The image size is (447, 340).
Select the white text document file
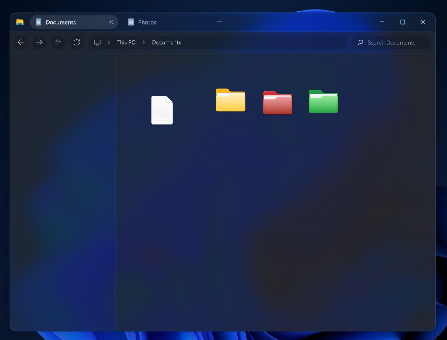pos(162,110)
